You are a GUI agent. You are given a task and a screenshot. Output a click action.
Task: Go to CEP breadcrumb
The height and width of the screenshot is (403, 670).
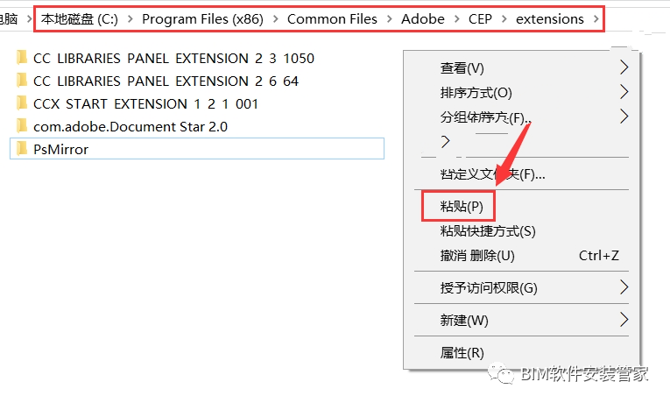[480, 18]
